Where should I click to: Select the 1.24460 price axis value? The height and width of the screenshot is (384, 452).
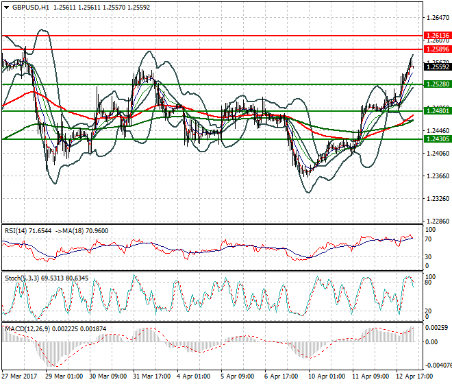(438, 131)
